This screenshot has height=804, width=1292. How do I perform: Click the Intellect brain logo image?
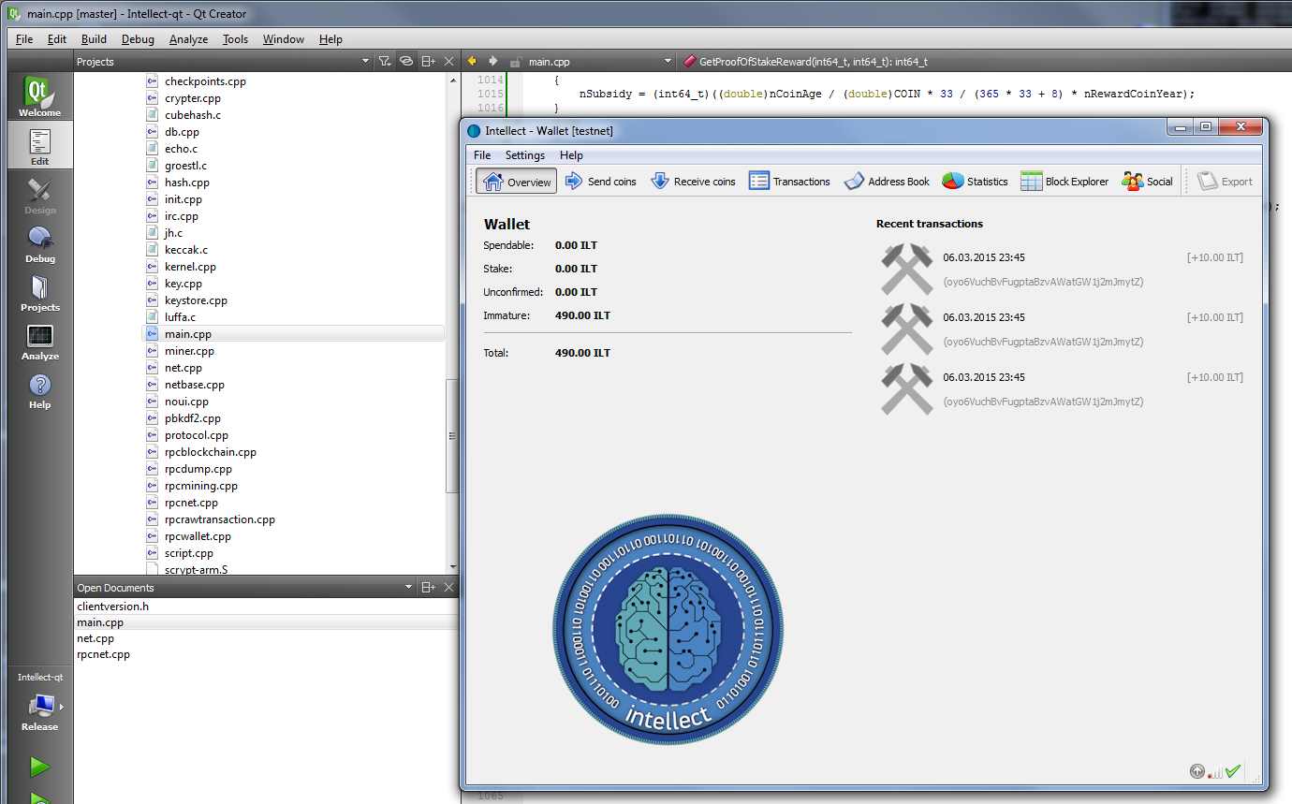[668, 629]
